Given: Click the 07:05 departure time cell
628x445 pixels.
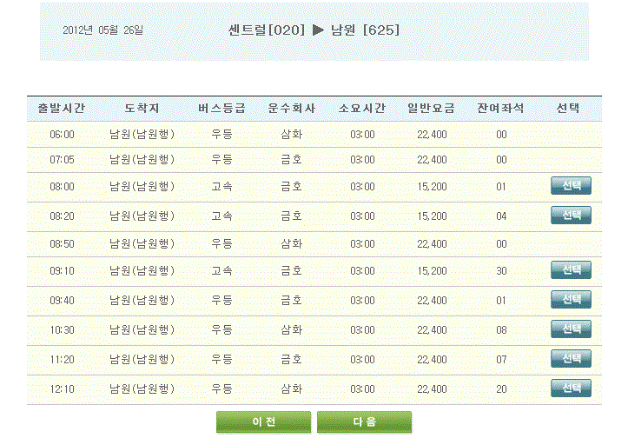Looking at the screenshot, I should click(62, 160).
